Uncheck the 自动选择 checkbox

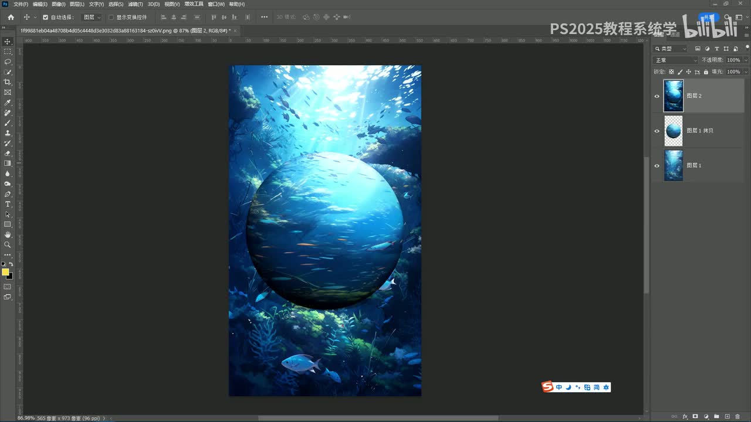(x=45, y=18)
